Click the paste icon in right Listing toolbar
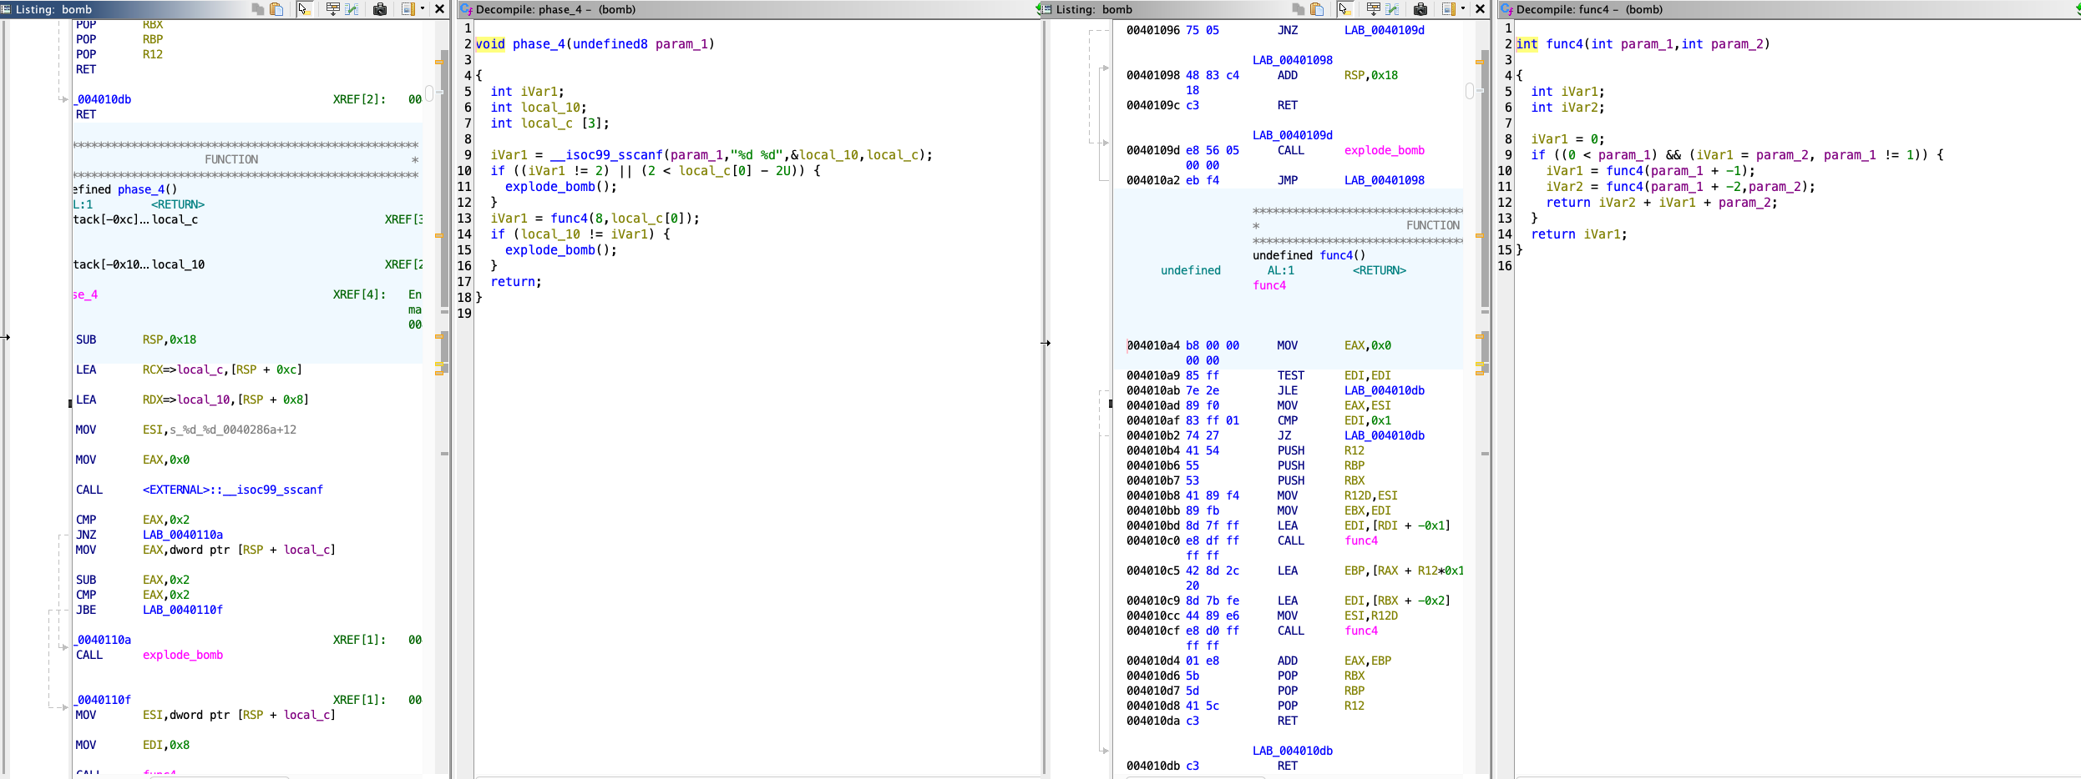The width and height of the screenshot is (2081, 779). (1317, 9)
